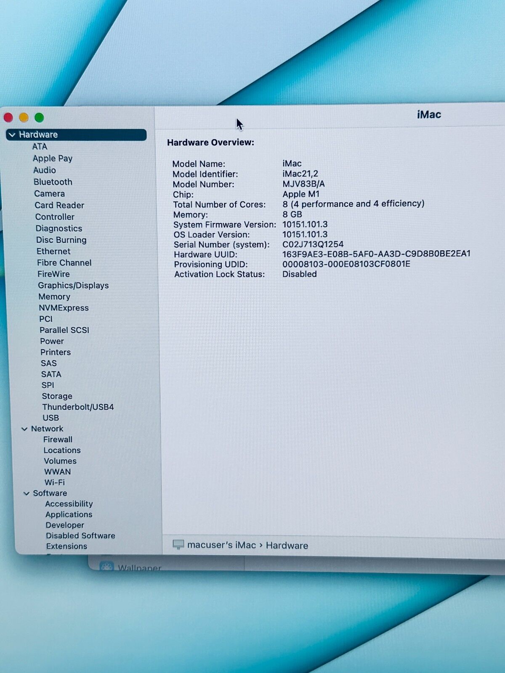
Task: Open Graphics/Displays information
Action: 73,285
